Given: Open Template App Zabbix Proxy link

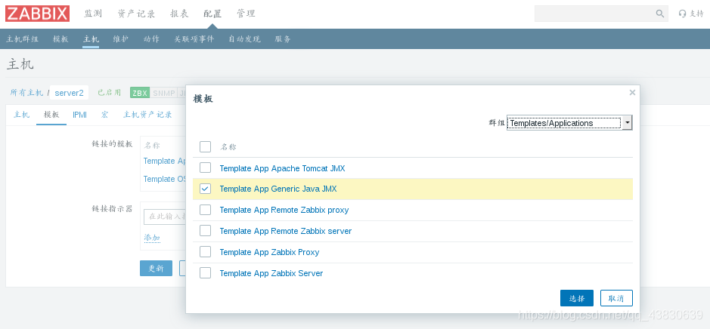Looking at the screenshot, I should click(269, 252).
